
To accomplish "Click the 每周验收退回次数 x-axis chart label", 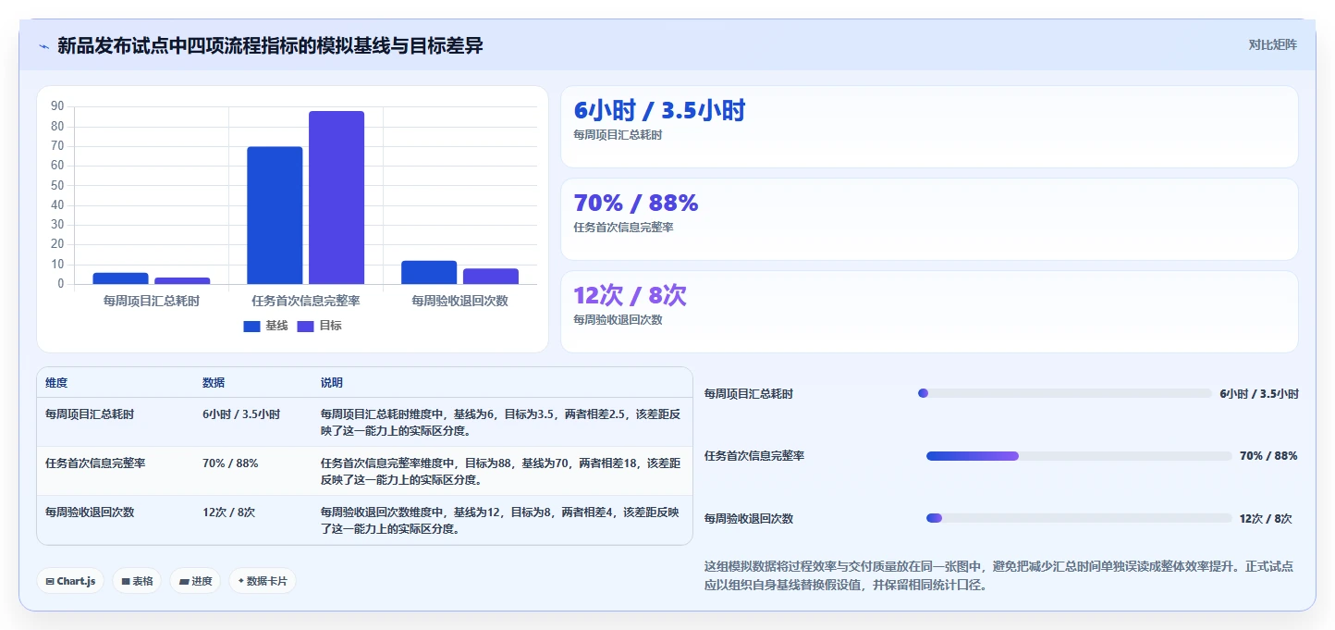I will point(459,301).
